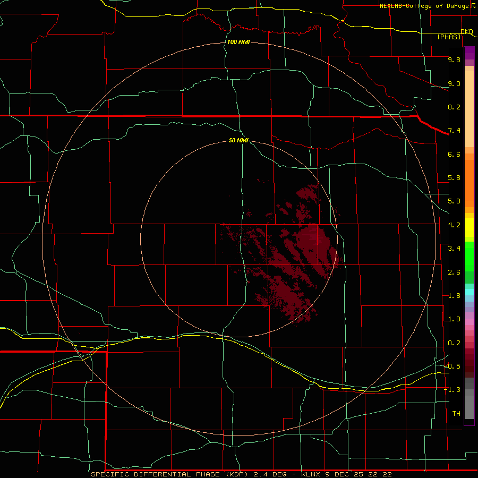This screenshot has width=478, height=478.
Task: Click the 7.4 legend value
Action: coord(454,131)
